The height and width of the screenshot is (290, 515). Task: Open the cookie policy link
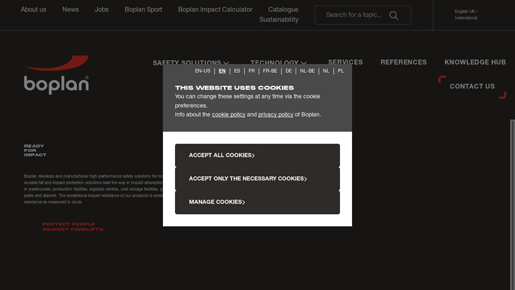(229, 115)
